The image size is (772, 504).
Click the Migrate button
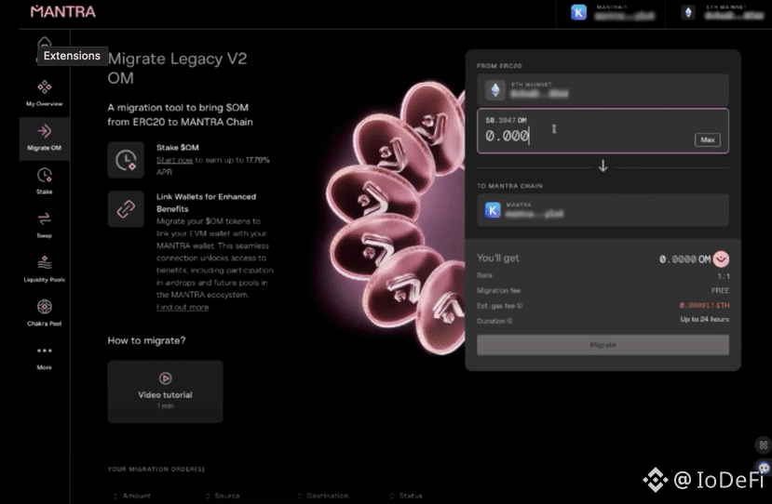click(603, 345)
